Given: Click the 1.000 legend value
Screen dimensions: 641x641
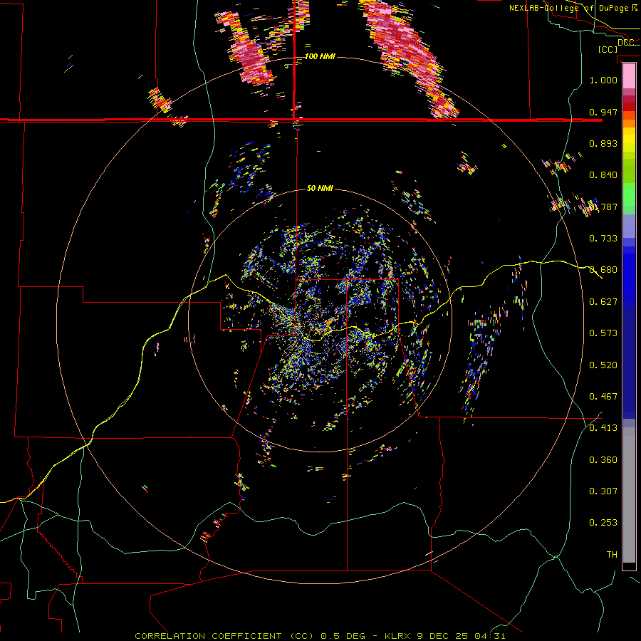Looking at the screenshot, I should [603, 80].
